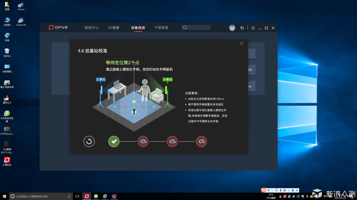Click the Cortana microphone icon on taskbar
The width and height of the screenshot is (357, 200).
(x=69, y=196)
